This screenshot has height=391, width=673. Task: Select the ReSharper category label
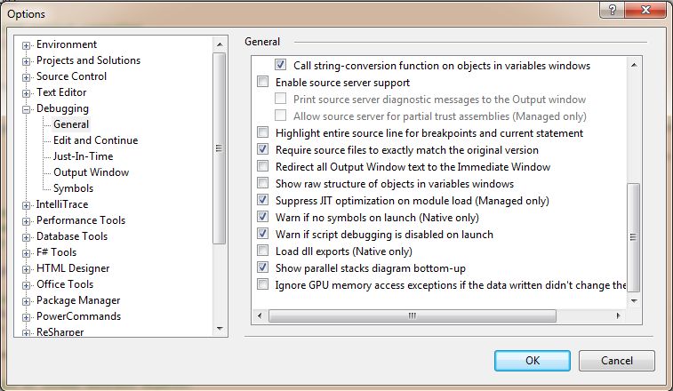click(60, 331)
